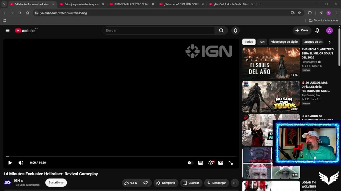Viewport: 341px width, 191px height.
Task: Switch to the Estos juegos retro tab
Action: (82, 4)
